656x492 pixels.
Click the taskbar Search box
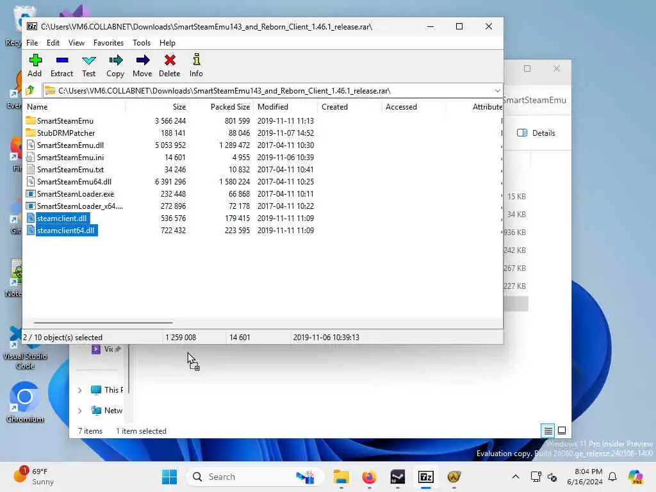[x=255, y=477]
